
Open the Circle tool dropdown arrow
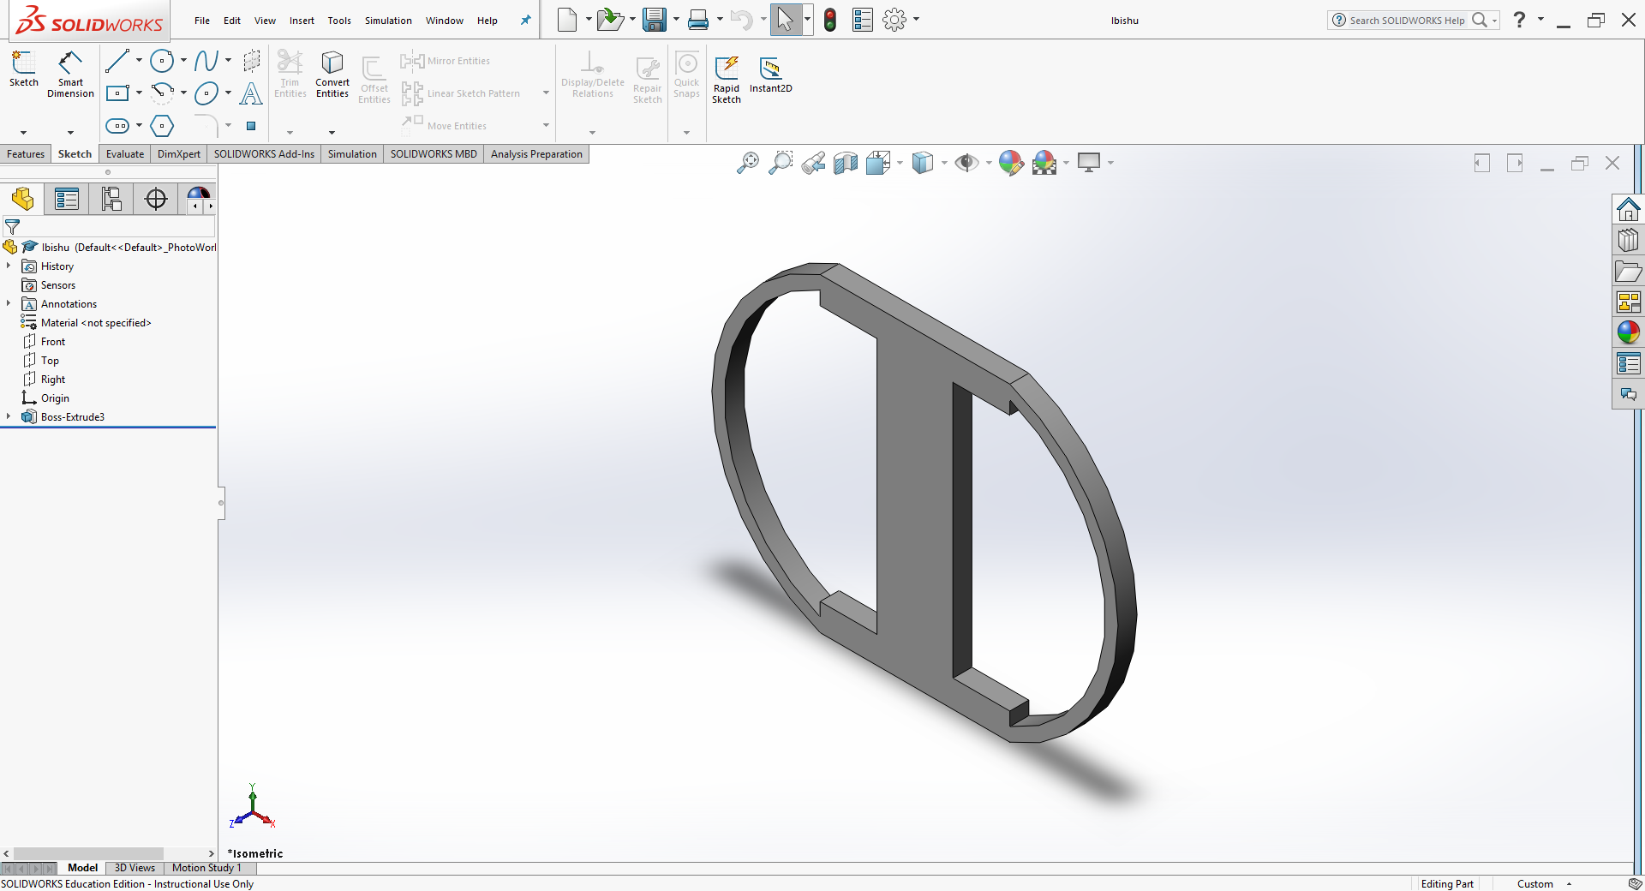pyautogui.click(x=183, y=61)
